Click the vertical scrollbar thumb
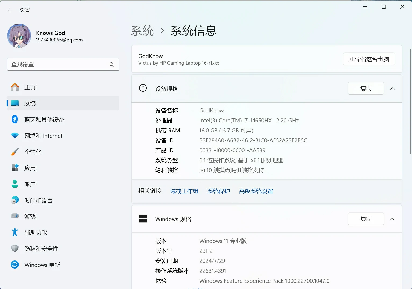 click(x=410, y=101)
